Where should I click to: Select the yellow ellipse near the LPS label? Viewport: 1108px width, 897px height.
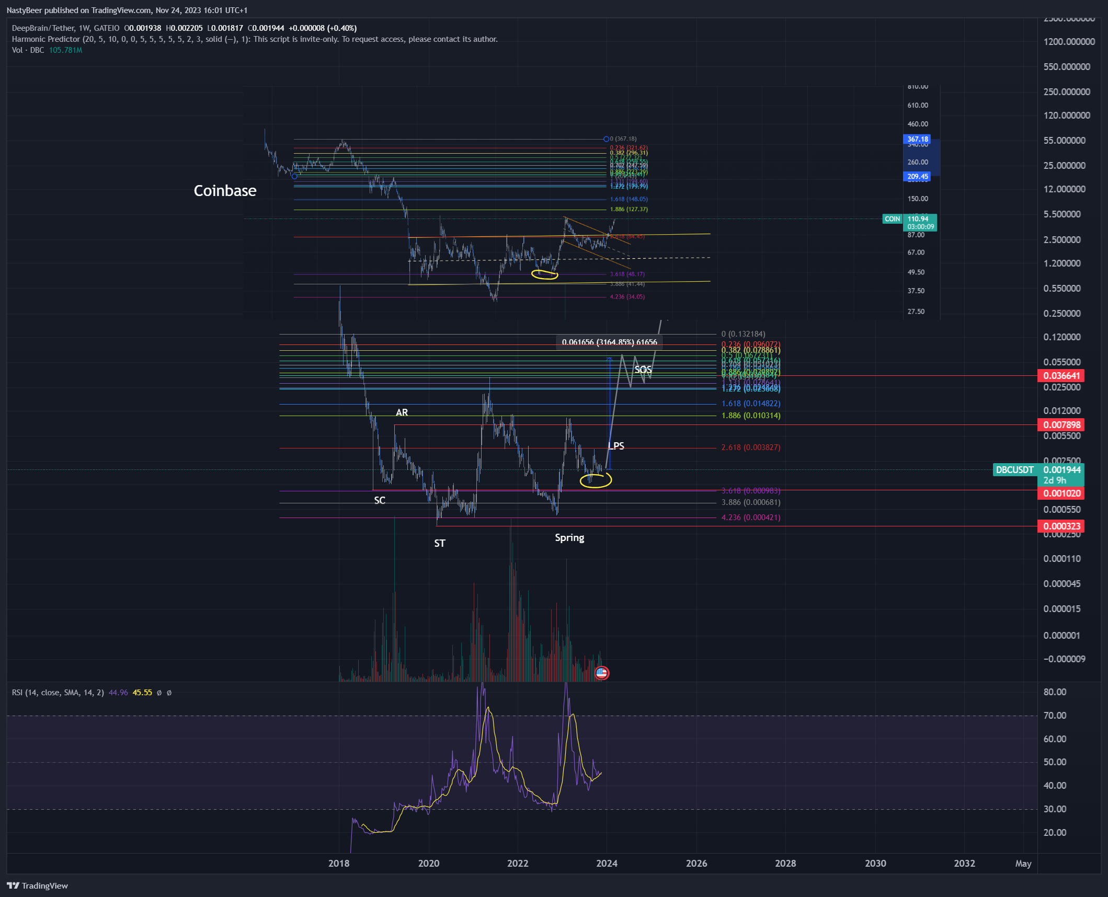coord(596,480)
